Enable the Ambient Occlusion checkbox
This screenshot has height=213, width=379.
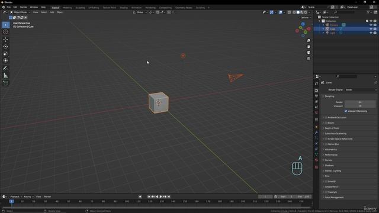click(326, 117)
